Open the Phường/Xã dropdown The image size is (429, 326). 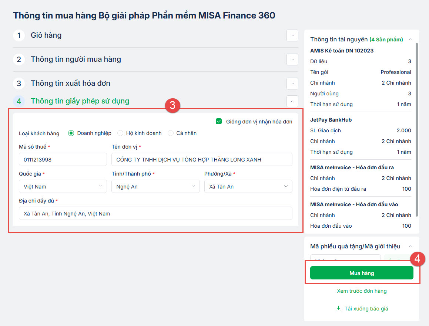tap(248, 187)
